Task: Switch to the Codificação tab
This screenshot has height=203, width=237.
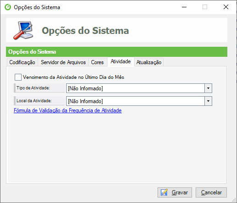Action: (x=23, y=62)
